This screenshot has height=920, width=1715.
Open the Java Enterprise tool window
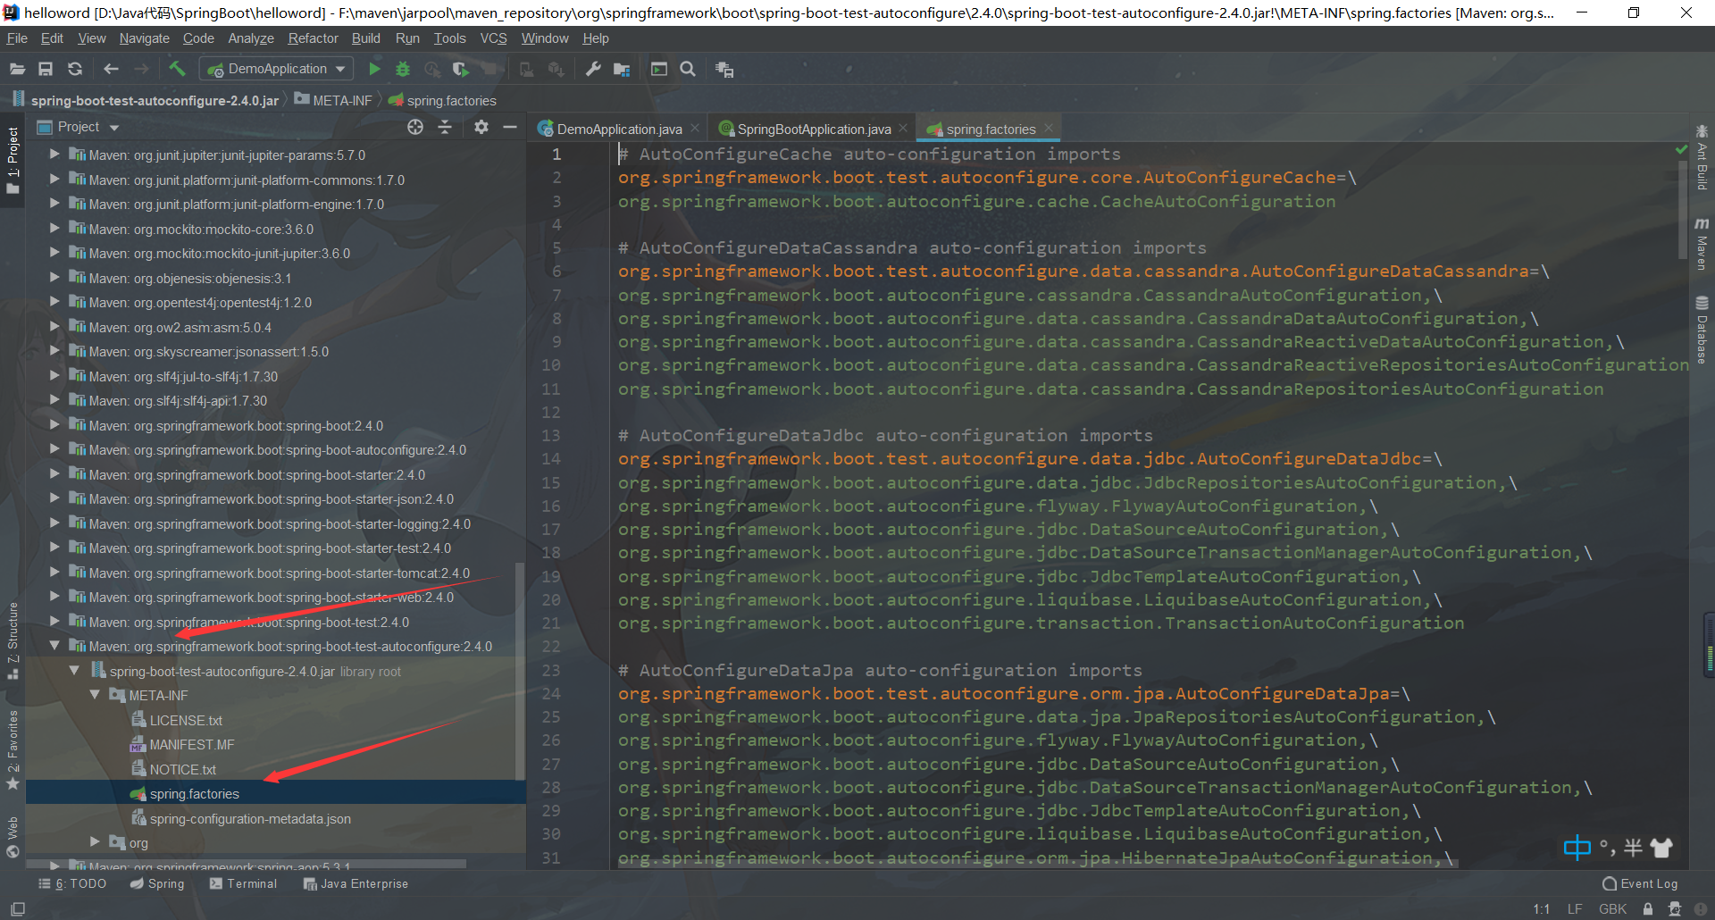point(356,883)
